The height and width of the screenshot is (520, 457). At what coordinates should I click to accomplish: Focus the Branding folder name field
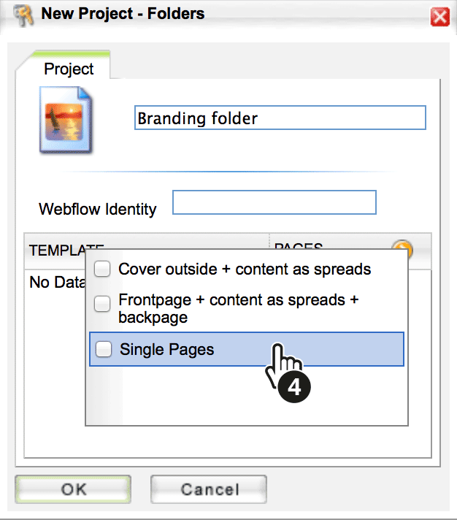[x=280, y=118]
